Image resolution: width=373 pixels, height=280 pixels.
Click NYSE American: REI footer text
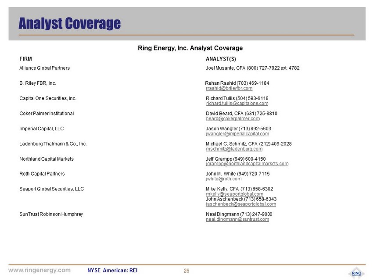[112, 270]
